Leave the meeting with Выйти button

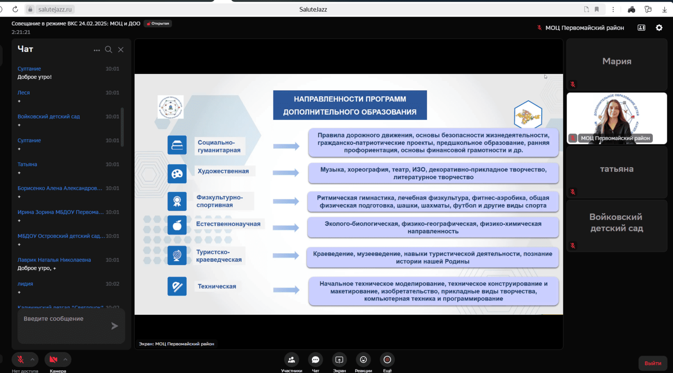653,363
